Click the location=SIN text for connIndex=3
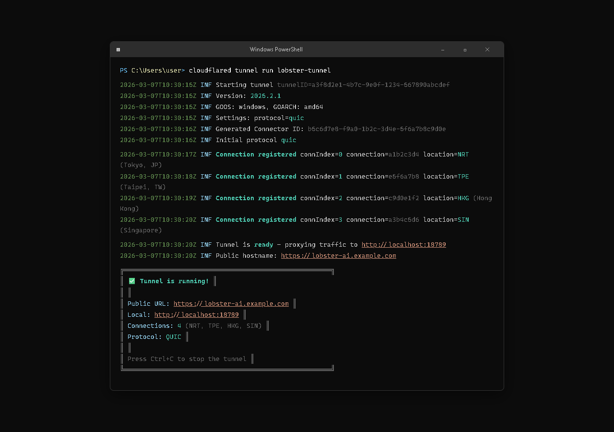The height and width of the screenshot is (432, 614). click(446, 220)
